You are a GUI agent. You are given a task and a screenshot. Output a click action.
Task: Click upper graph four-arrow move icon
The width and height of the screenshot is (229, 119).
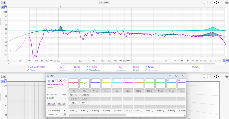coord(216,2)
